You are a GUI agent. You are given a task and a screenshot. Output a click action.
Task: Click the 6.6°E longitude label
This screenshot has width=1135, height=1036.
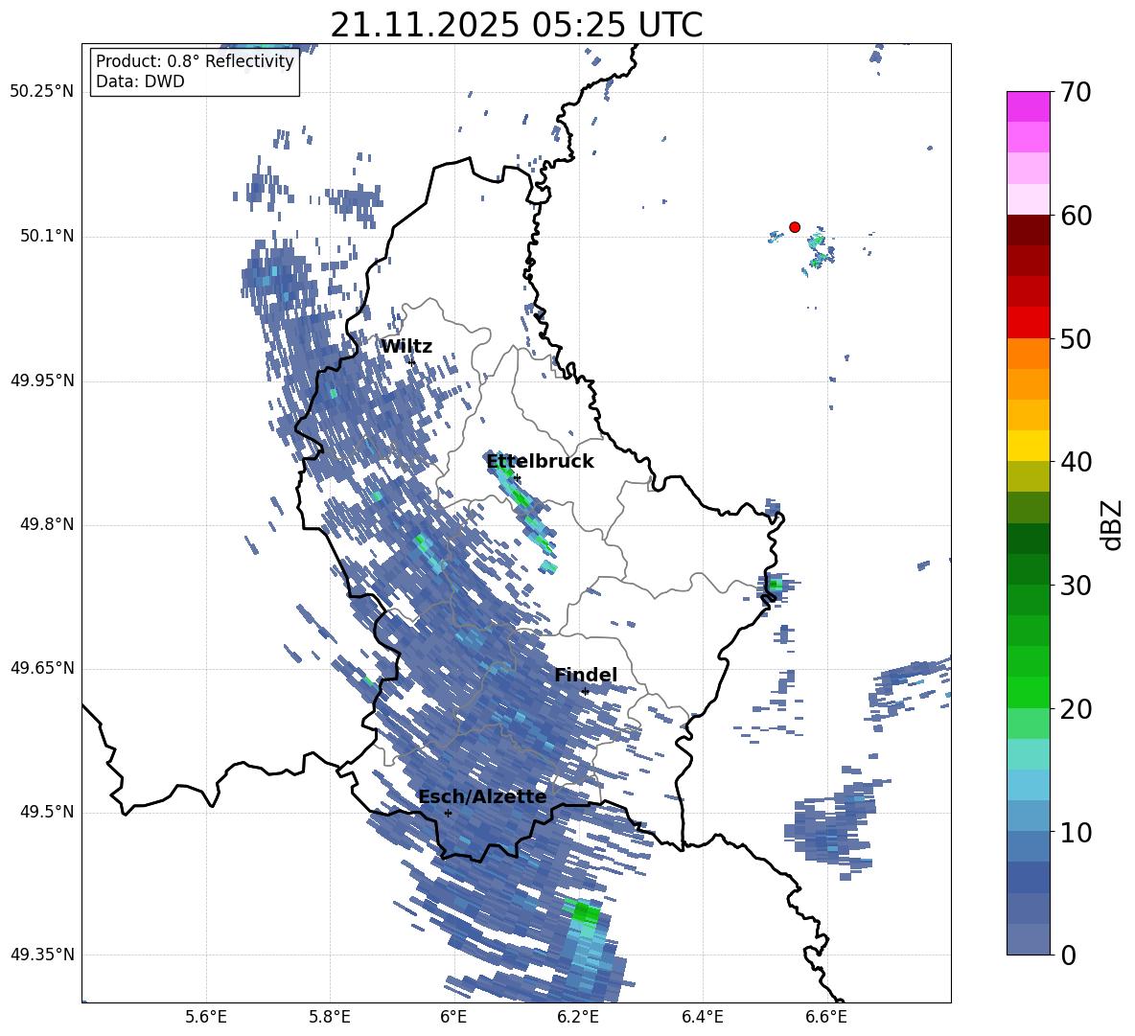826,1017
